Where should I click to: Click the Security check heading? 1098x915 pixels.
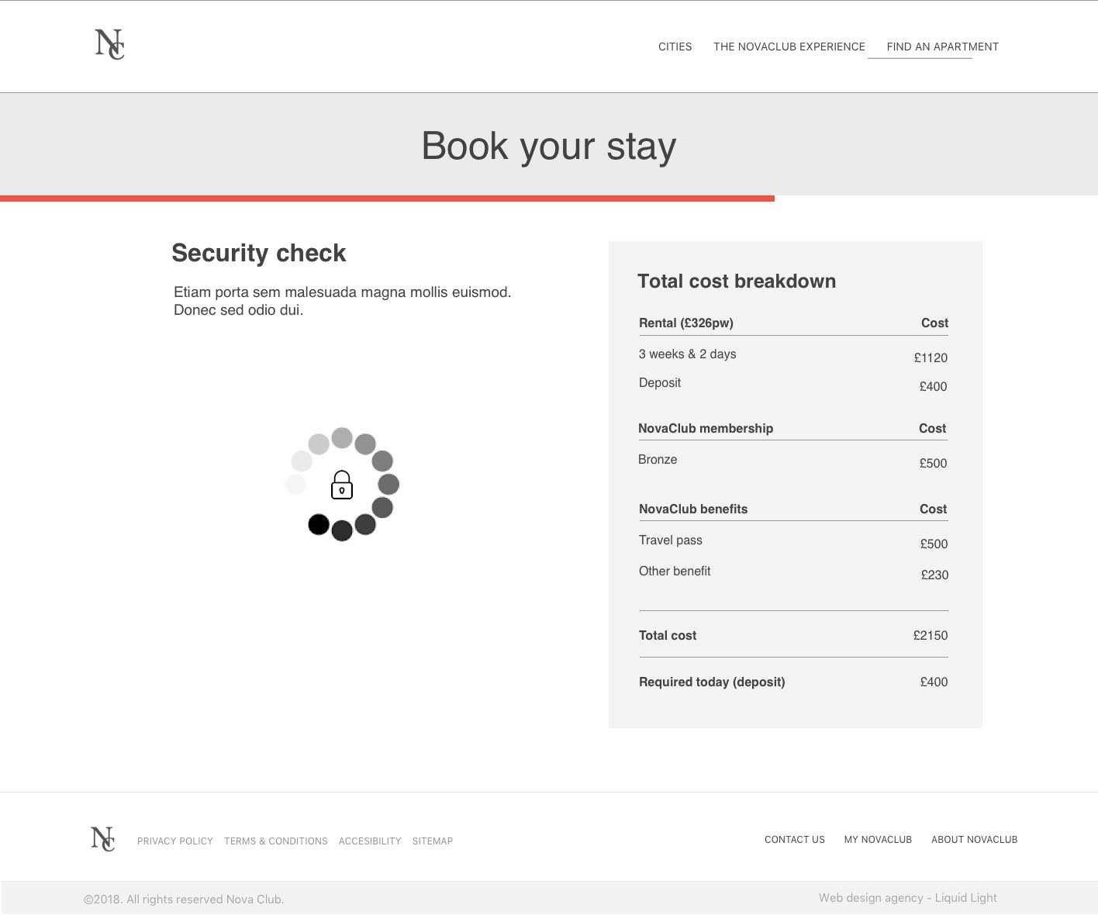coord(259,253)
